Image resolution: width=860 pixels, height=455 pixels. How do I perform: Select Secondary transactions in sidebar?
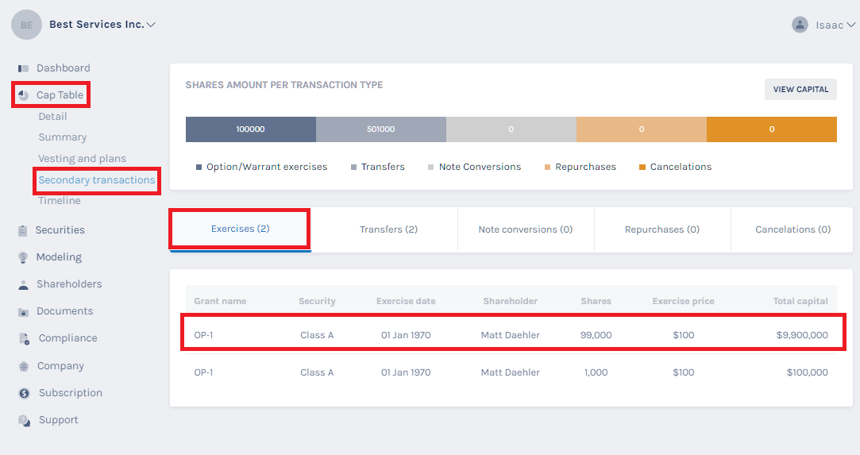97,179
